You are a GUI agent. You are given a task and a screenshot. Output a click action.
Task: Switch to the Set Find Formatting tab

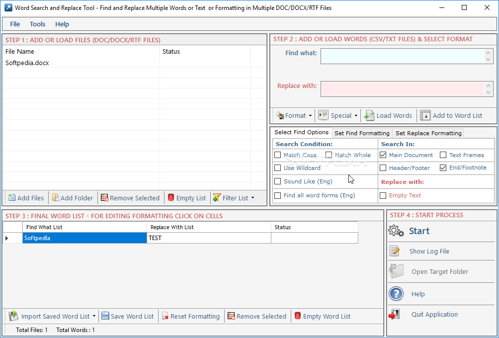tap(362, 133)
